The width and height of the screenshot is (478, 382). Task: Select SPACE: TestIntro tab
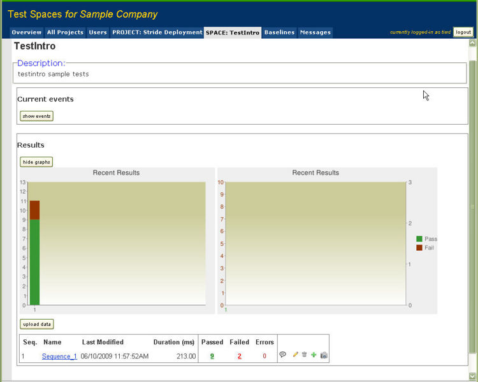233,32
